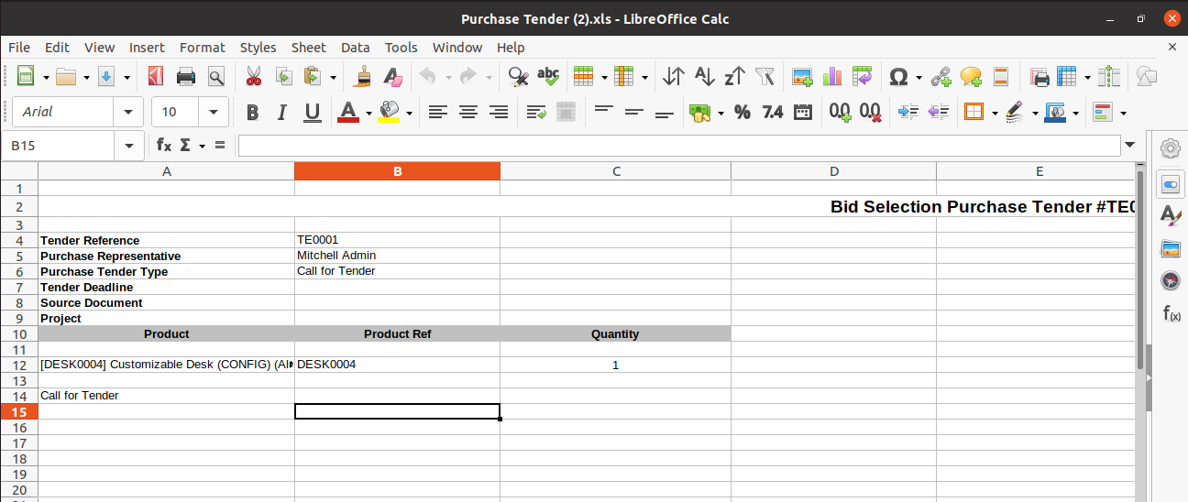Open the Open-file dropdown arrow
This screenshot has height=502, width=1188.
point(87,77)
